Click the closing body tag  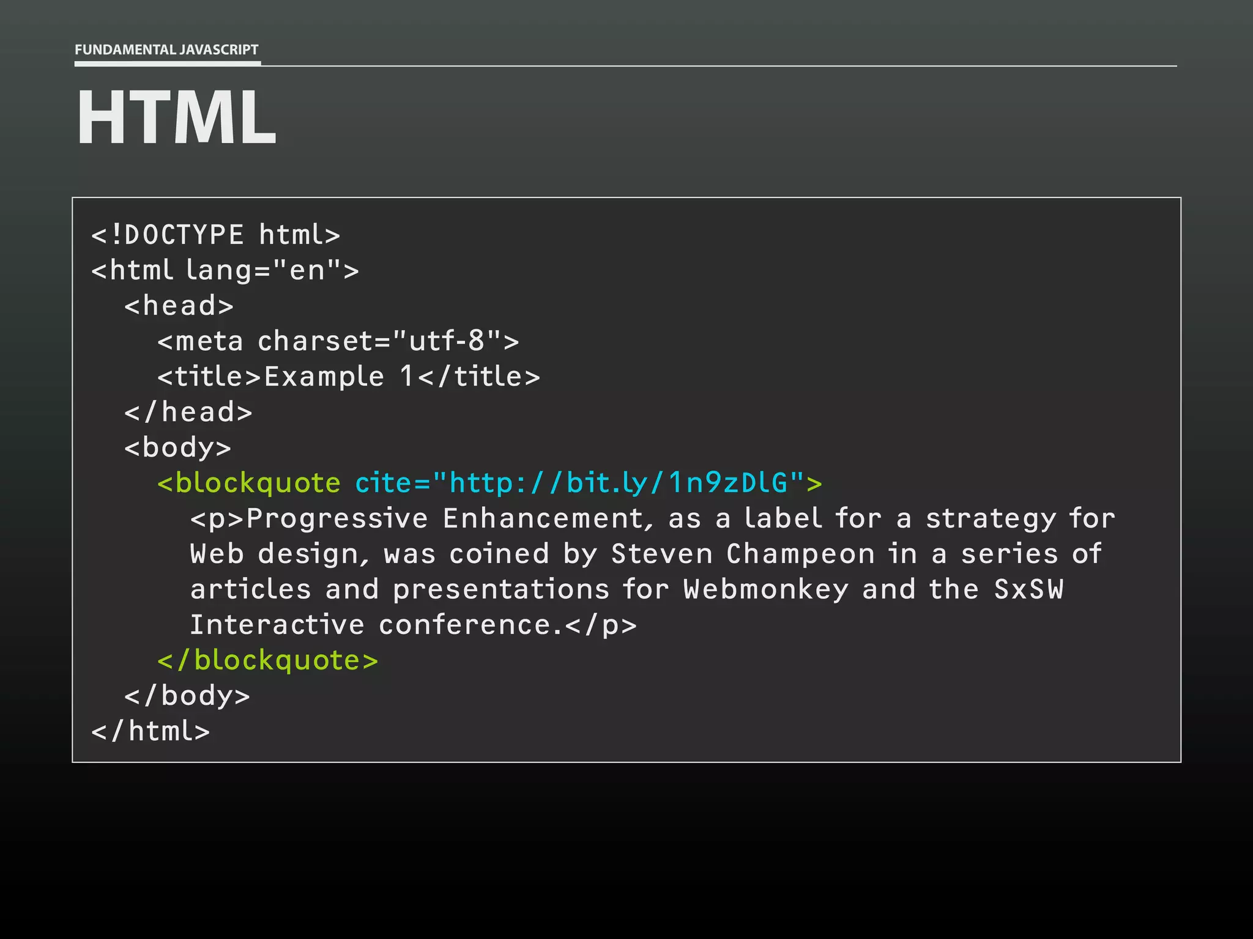[187, 696]
